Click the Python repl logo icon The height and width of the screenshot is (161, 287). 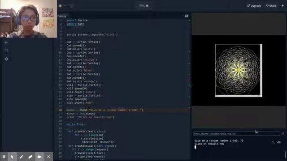(x=60, y=6)
